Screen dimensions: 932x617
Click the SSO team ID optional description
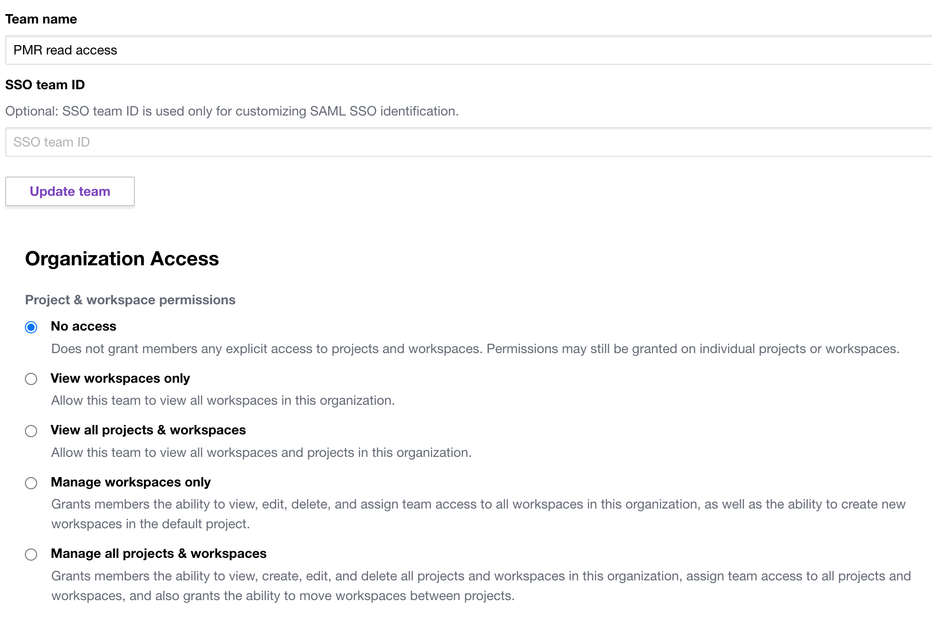pyautogui.click(x=232, y=111)
